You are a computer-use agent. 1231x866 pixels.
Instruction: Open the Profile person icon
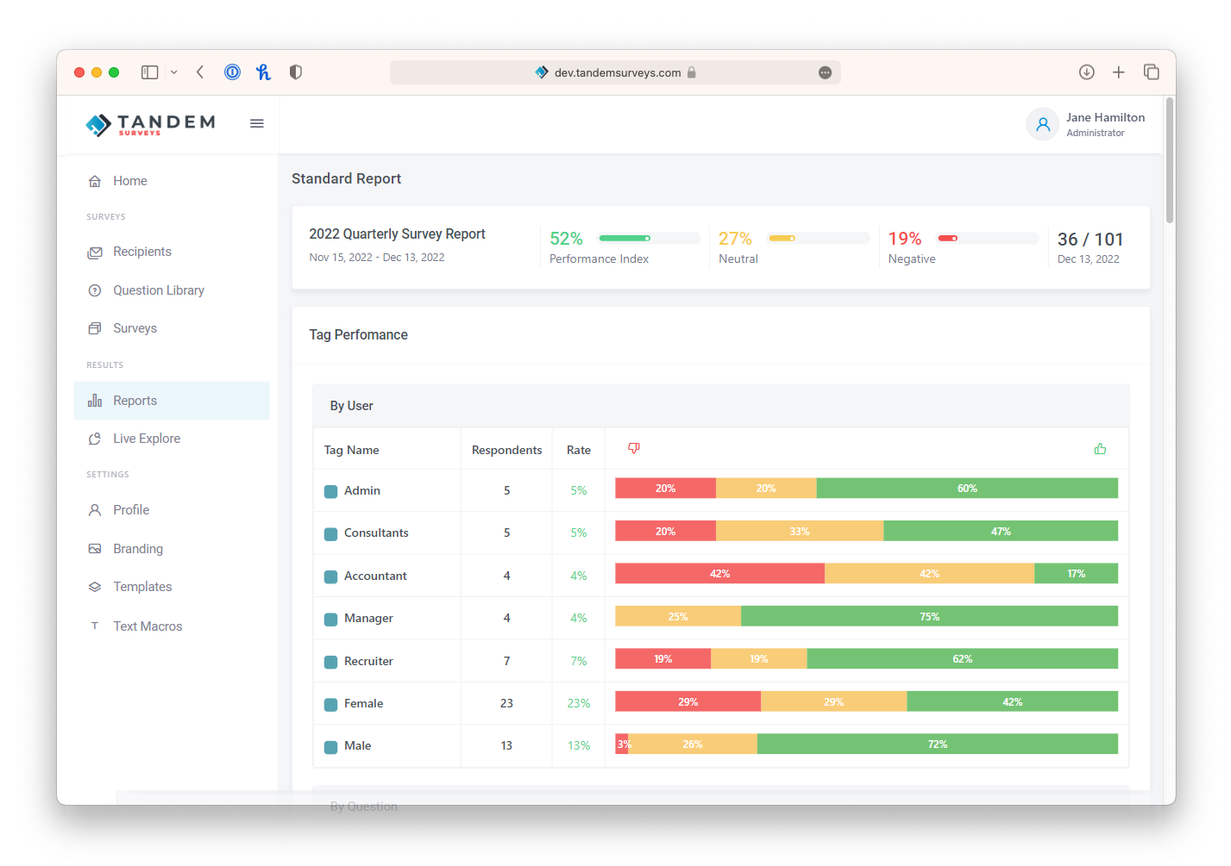tap(95, 509)
